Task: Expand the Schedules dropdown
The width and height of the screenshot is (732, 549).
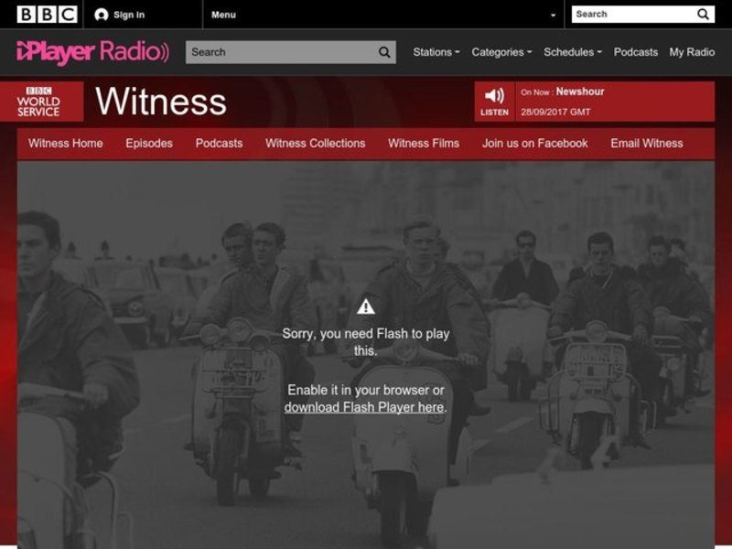Action: [x=572, y=52]
